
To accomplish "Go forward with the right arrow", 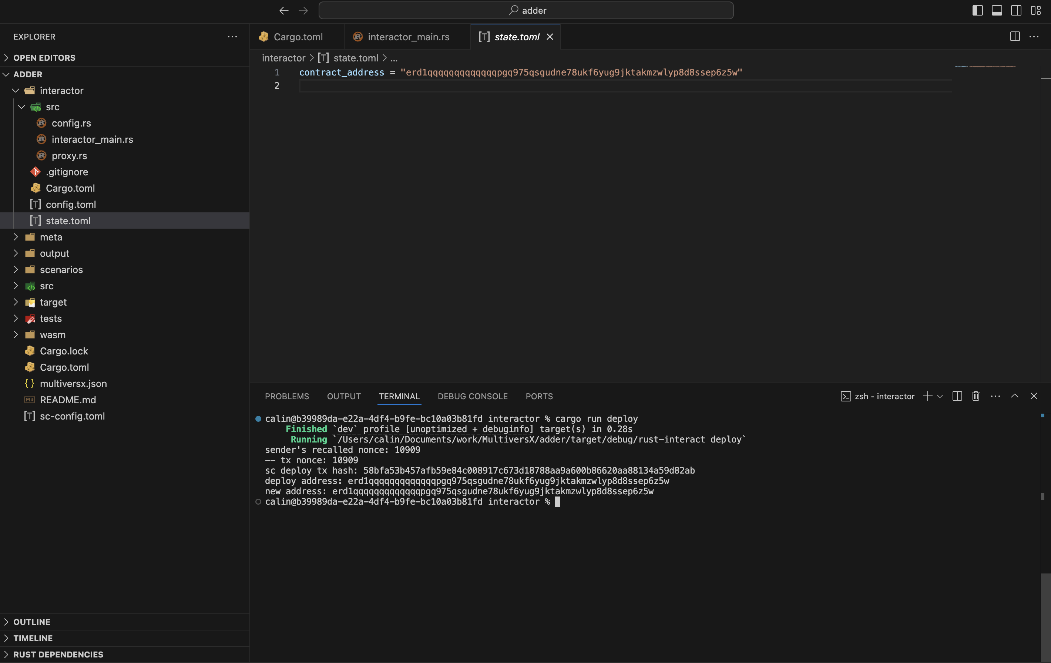I will tap(303, 10).
